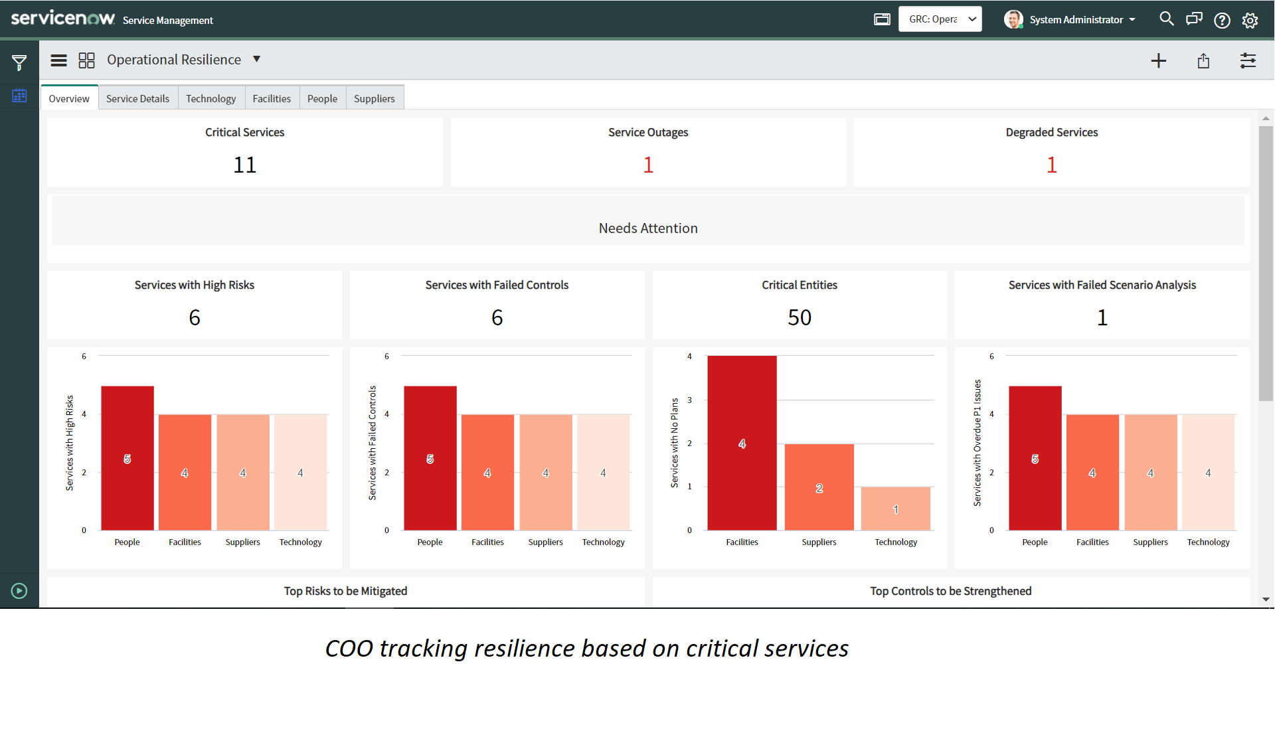Toggle the banner frame icon in the header

(881, 19)
